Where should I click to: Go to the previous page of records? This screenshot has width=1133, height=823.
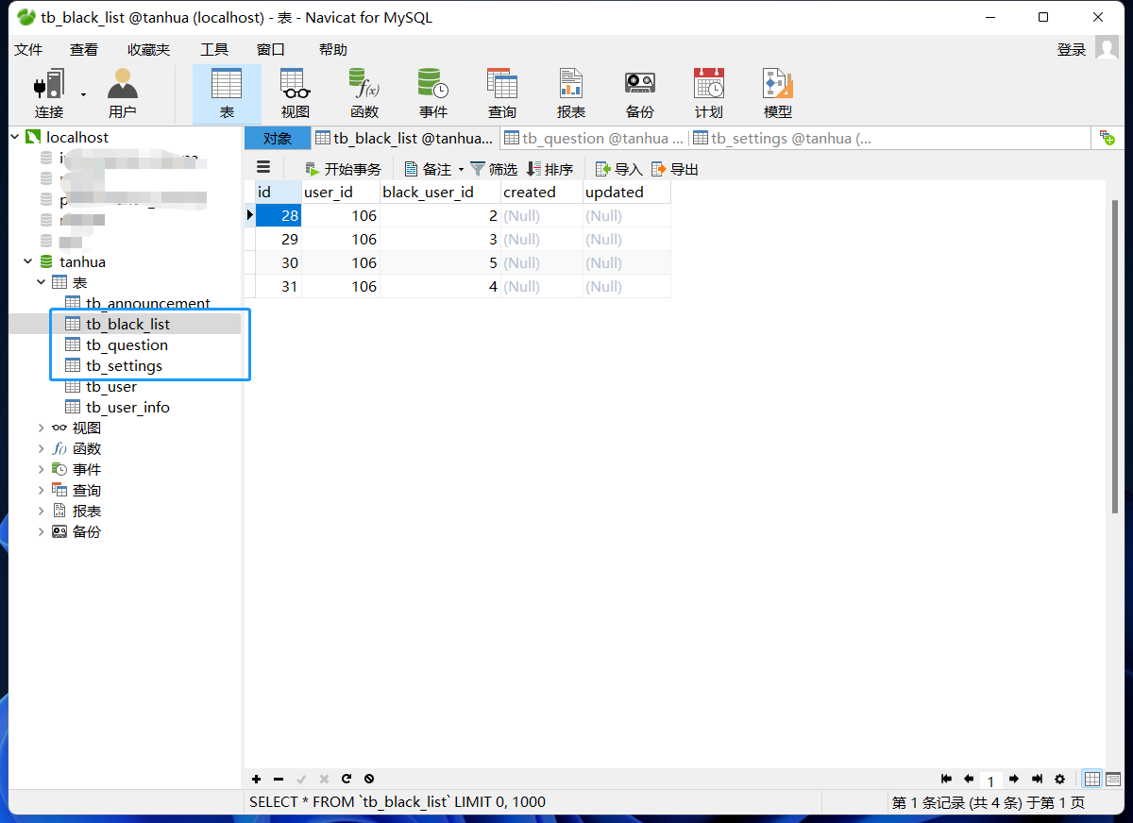tap(969, 779)
